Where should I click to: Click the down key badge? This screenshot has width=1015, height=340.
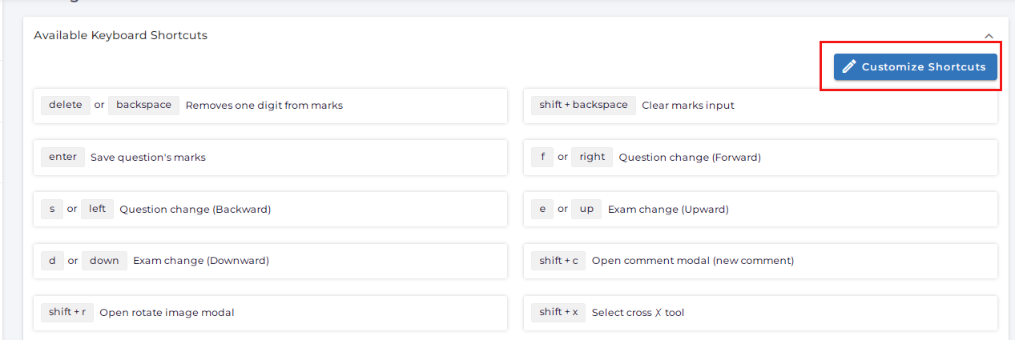(104, 260)
